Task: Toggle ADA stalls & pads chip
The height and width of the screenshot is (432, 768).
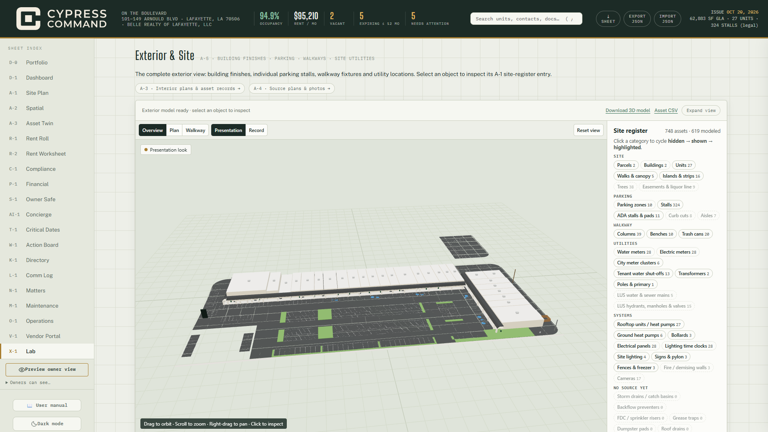Action: (638, 216)
